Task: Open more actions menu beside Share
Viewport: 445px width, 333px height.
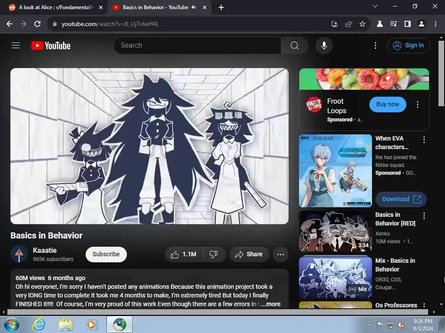Action: coord(281,255)
